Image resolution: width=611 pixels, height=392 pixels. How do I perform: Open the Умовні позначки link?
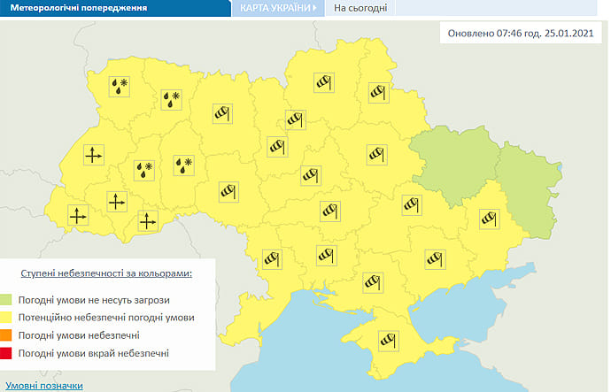44,386
